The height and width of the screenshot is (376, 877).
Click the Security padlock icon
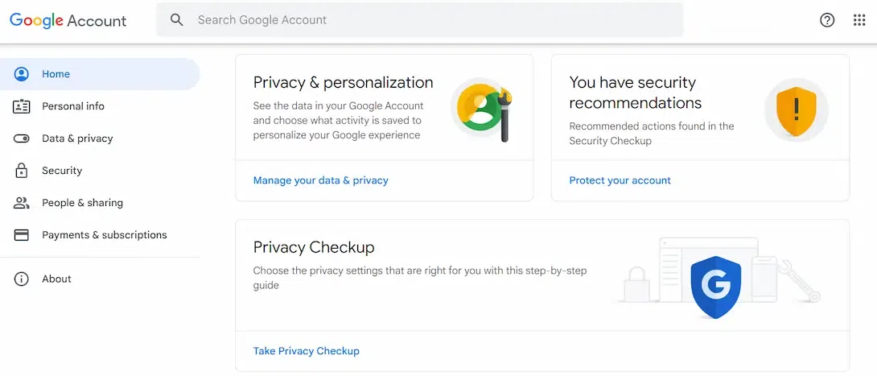pyautogui.click(x=22, y=171)
